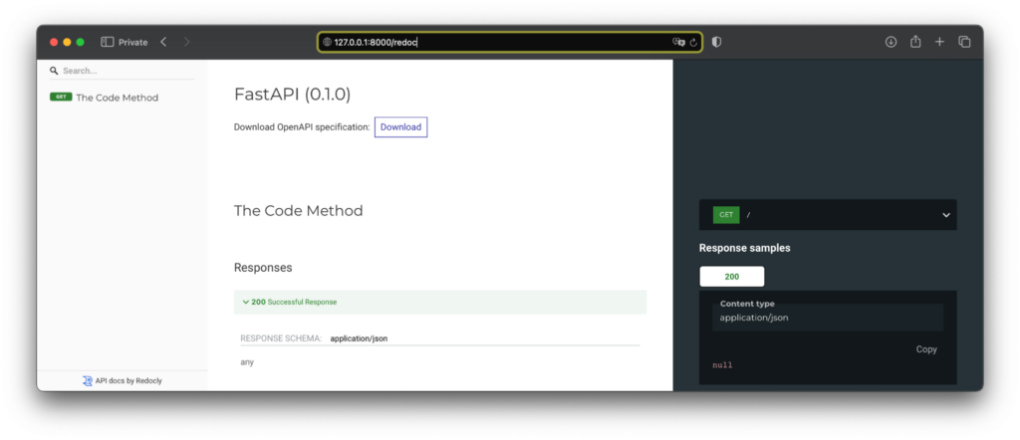The width and height of the screenshot is (1020, 440).
Task: Copy the response sample
Action: click(x=926, y=349)
